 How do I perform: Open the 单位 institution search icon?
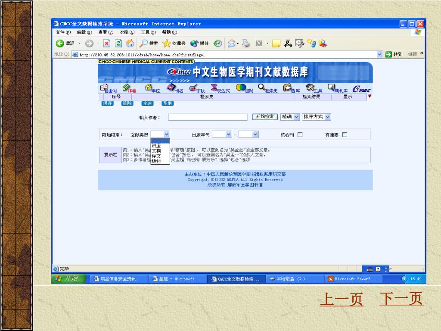(x=152, y=88)
